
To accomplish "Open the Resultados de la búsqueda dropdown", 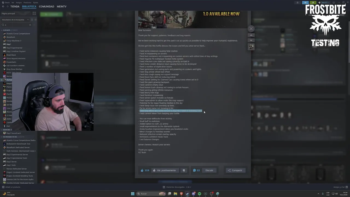I will [15, 20].
